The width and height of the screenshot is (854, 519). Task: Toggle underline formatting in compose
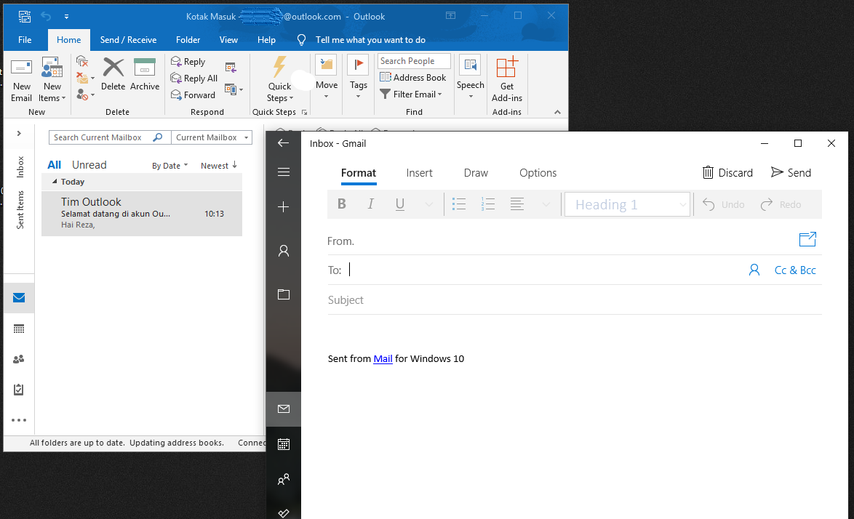pyautogui.click(x=400, y=204)
